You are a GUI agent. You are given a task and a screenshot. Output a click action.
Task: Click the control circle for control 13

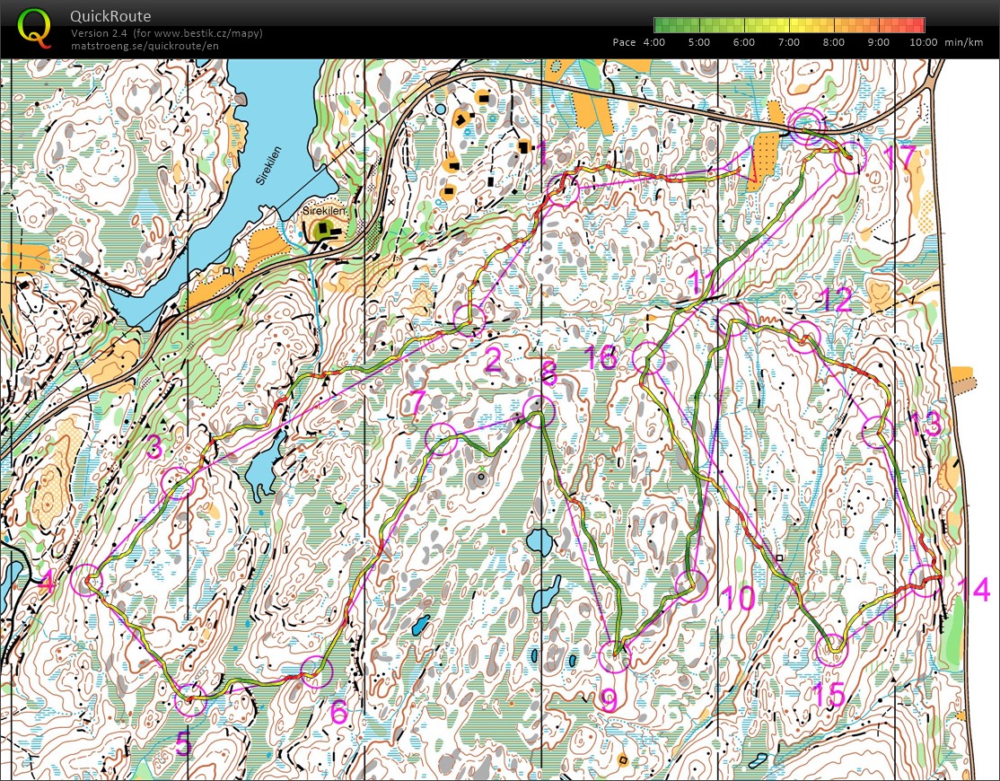[x=878, y=433]
